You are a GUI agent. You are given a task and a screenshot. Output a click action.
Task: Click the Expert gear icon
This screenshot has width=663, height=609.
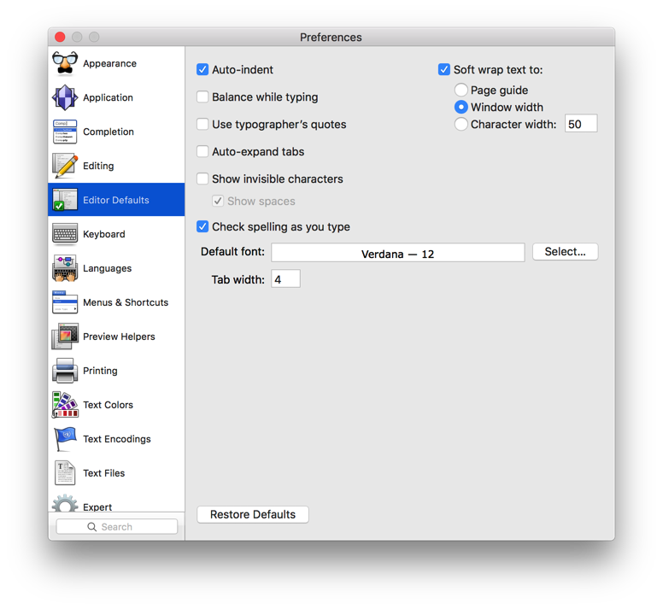65,503
